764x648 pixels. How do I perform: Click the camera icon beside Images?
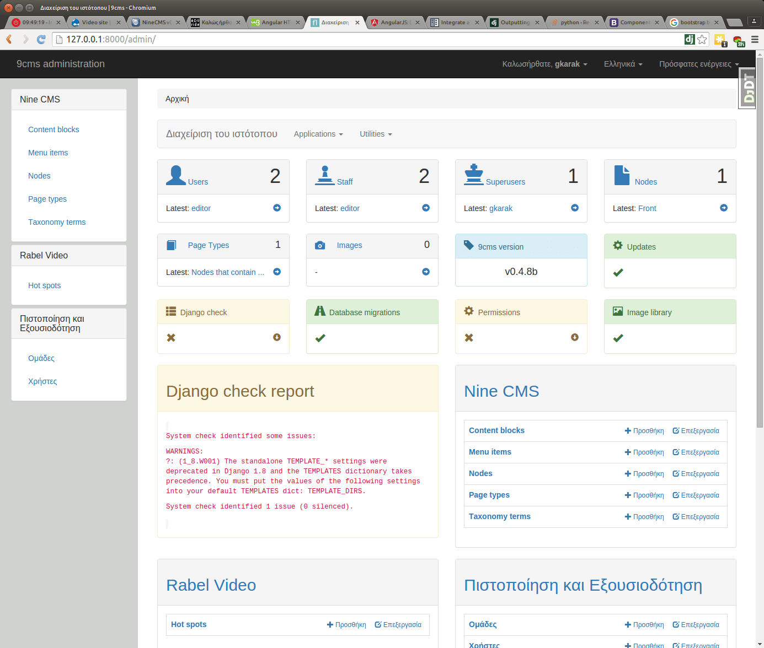(x=320, y=245)
